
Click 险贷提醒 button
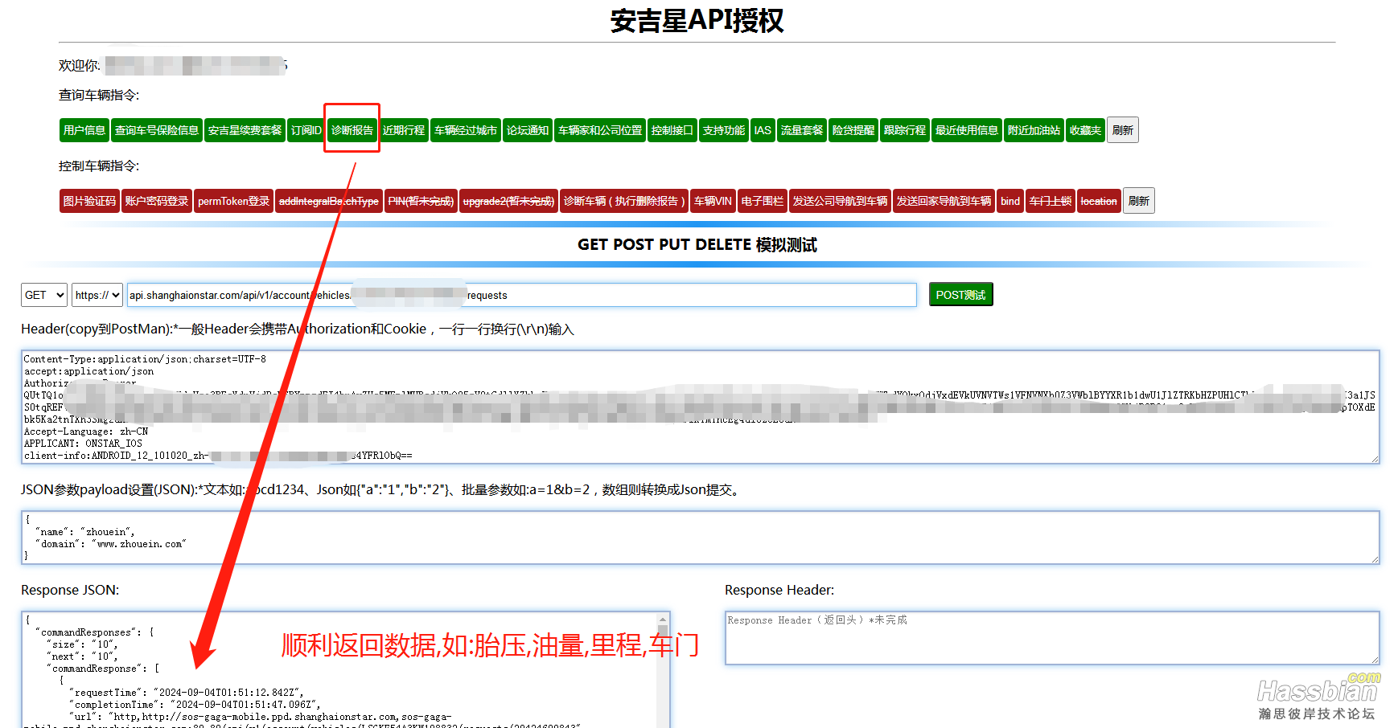coord(853,130)
